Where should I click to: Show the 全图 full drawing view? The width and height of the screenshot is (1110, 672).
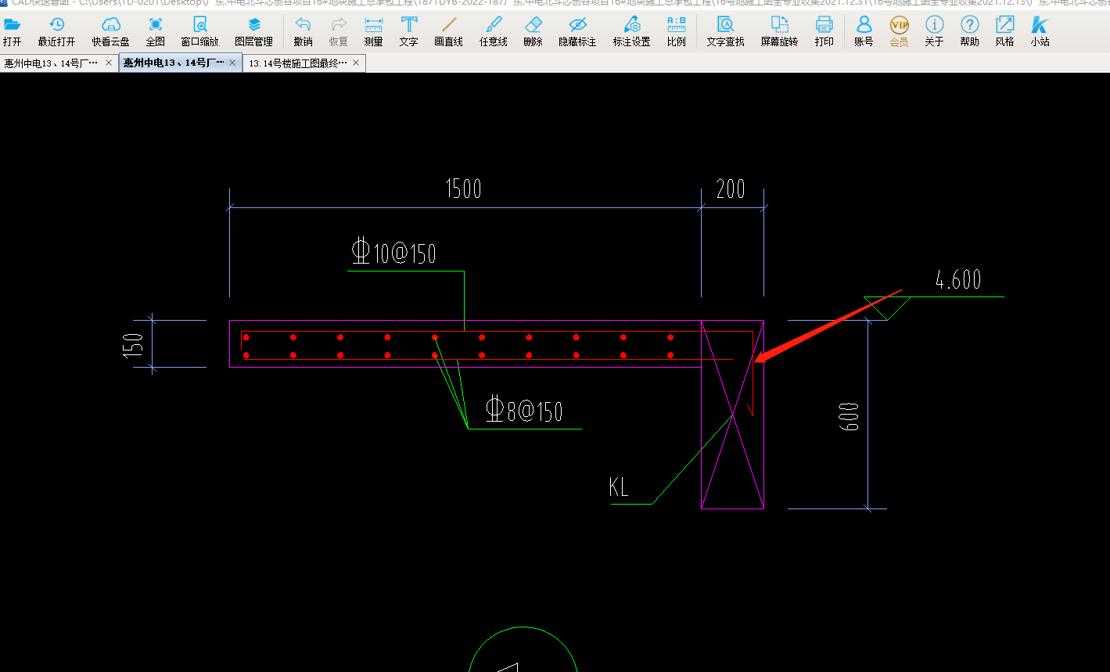[x=156, y=32]
